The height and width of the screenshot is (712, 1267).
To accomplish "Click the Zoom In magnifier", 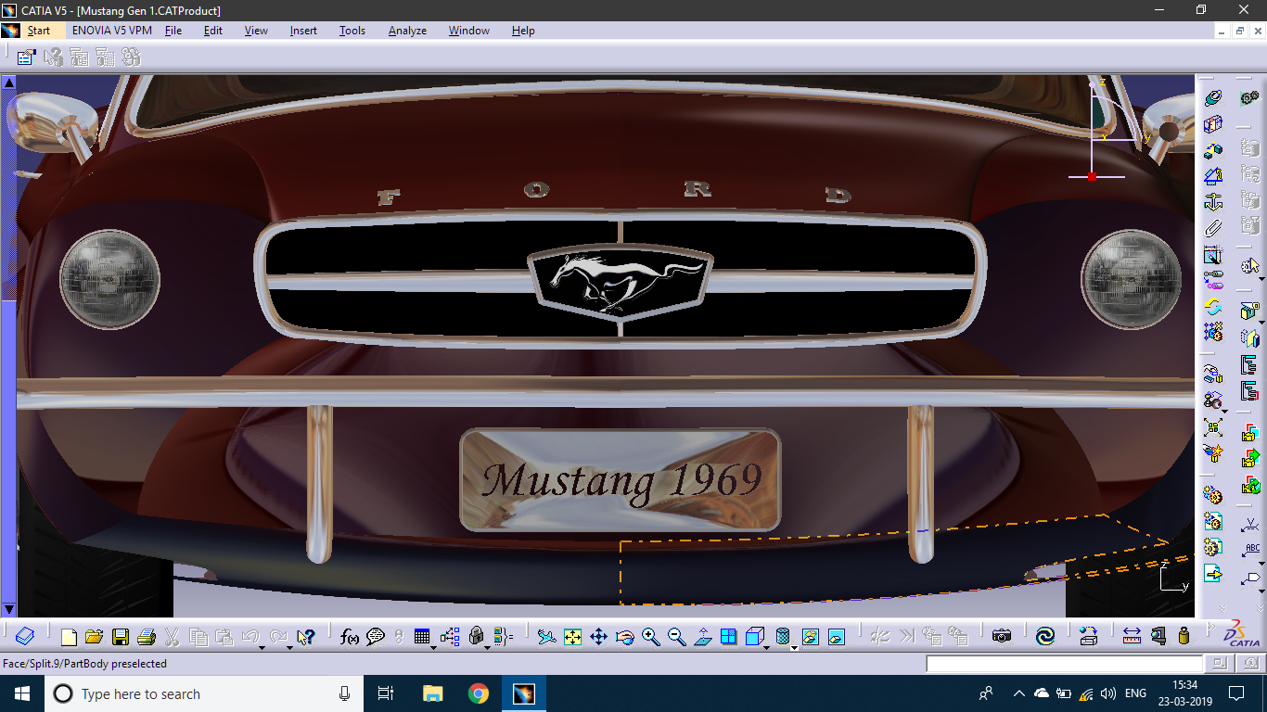I will 650,637.
